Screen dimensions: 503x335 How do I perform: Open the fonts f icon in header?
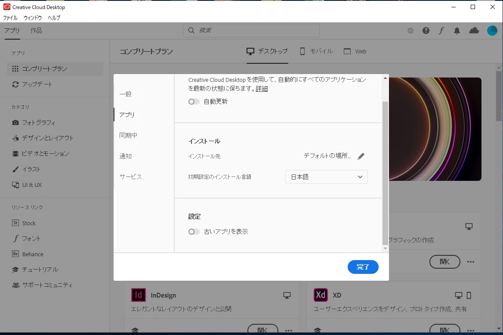pyautogui.click(x=441, y=31)
